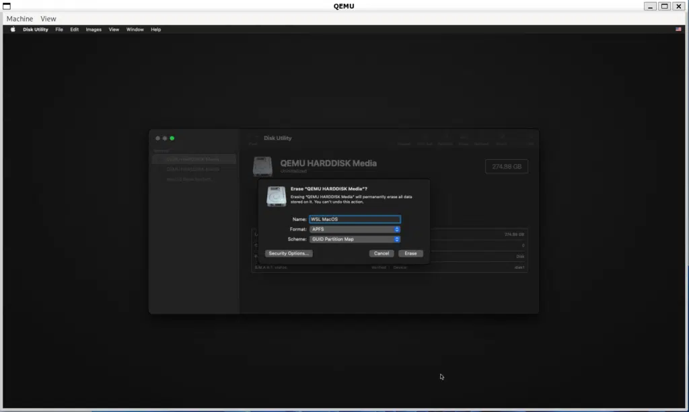Confirm with the Erase button
689x412 pixels.
point(410,253)
